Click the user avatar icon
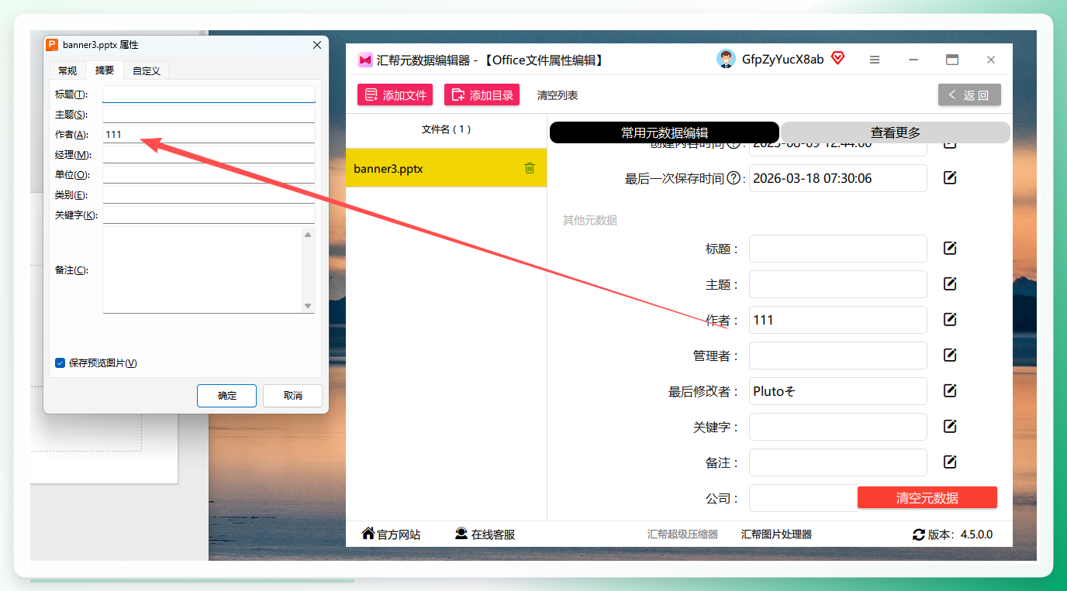1067x591 pixels. (x=726, y=60)
